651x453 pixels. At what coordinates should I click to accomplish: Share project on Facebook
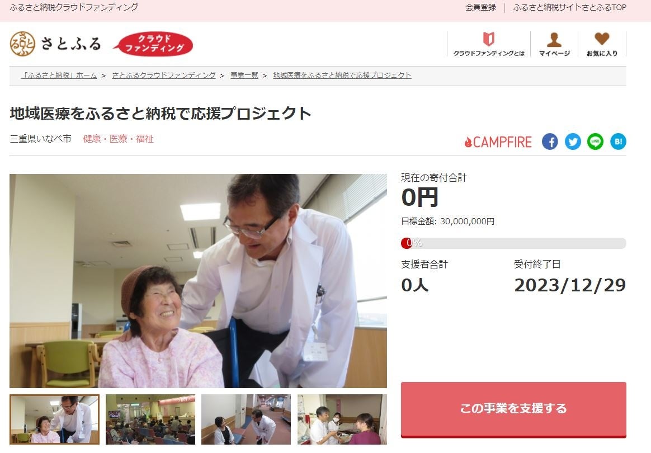click(550, 141)
